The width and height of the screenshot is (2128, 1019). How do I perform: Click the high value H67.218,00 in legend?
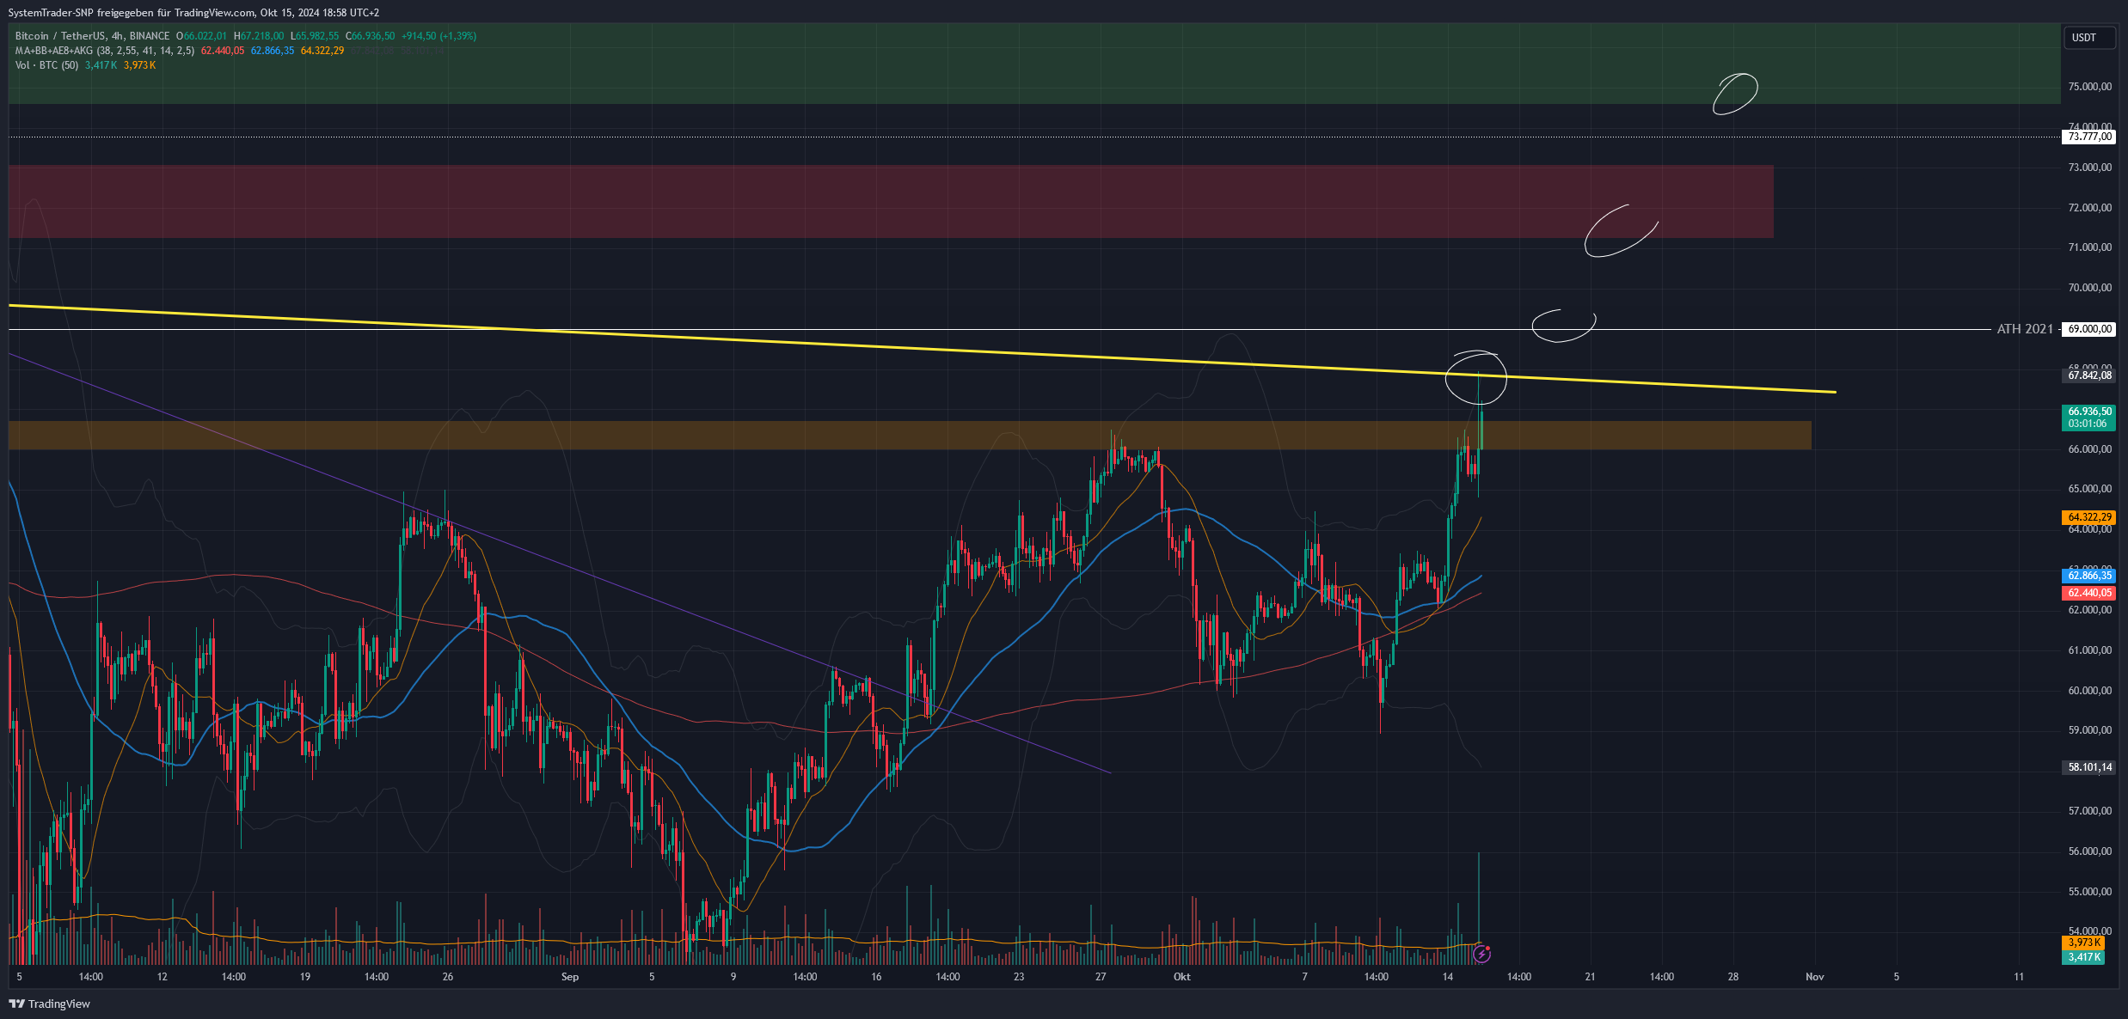pyautogui.click(x=259, y=36)
